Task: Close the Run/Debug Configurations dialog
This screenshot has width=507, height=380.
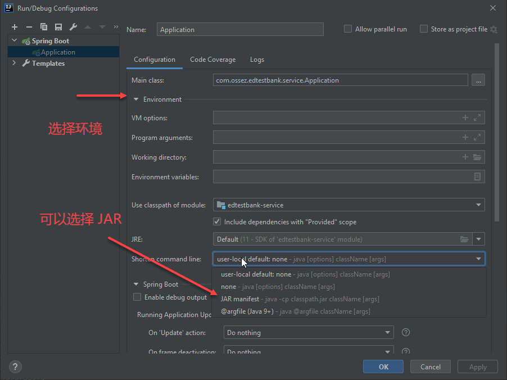Action: (x=493, y=8)
